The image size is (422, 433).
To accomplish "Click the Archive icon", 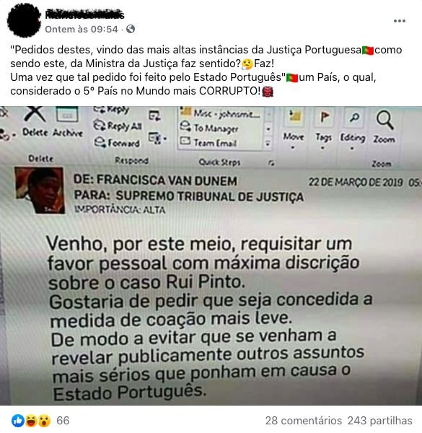I will click(67, 114).
